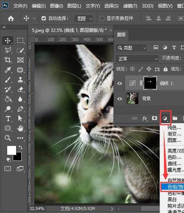Select the Eyedropper tool
The width and height of the screenshot is (184, 213).
pos(8,70)
